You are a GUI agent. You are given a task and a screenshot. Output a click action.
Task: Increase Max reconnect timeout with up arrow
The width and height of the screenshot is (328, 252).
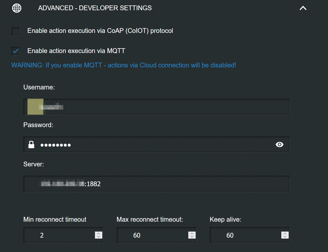tap(192, 233)
